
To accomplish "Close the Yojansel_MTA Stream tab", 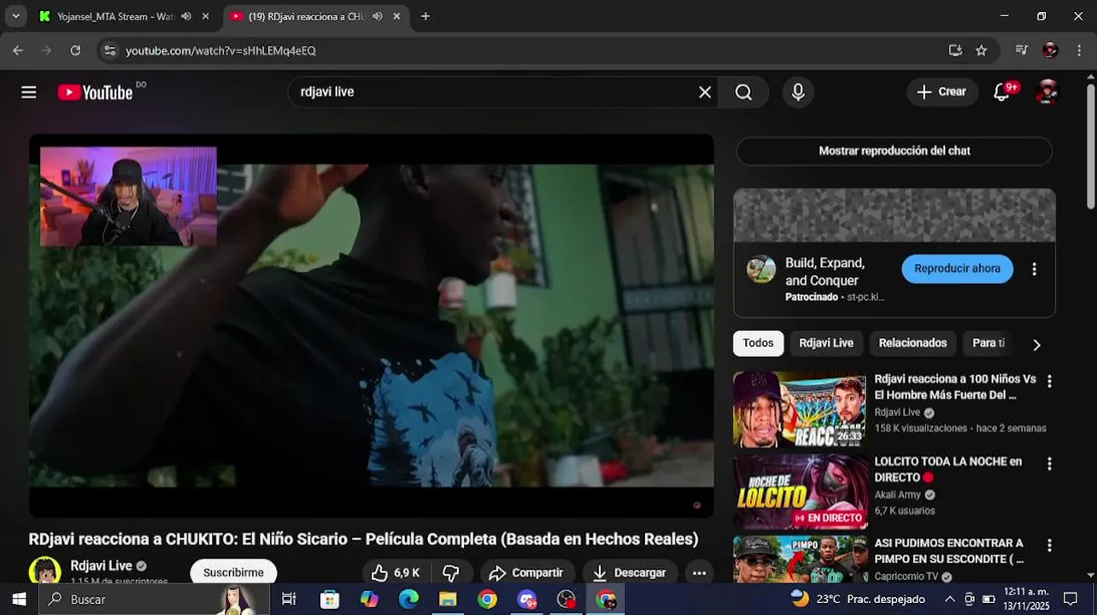I will [x=205, y=16].
